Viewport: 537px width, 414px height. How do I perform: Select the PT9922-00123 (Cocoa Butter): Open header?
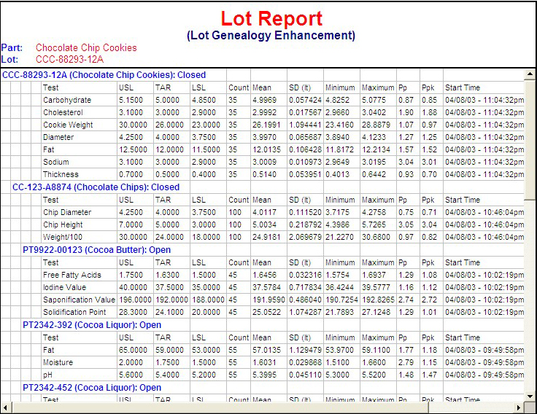pyautogui.click(x=96, y=249)
